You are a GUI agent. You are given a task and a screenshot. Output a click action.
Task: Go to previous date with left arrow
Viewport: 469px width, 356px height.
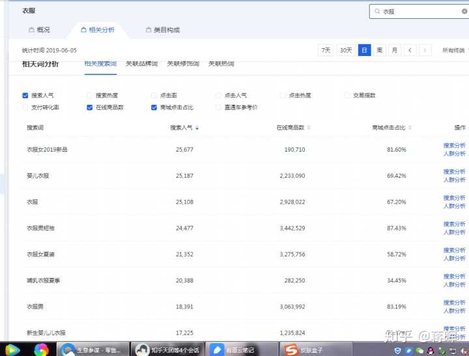pyautogui.click(x=410, y=50)
